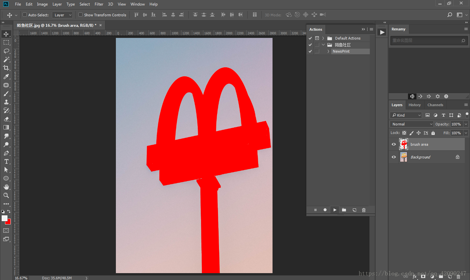Select the Zoom tool
This screenshot has width=470, height=280.
6,195
